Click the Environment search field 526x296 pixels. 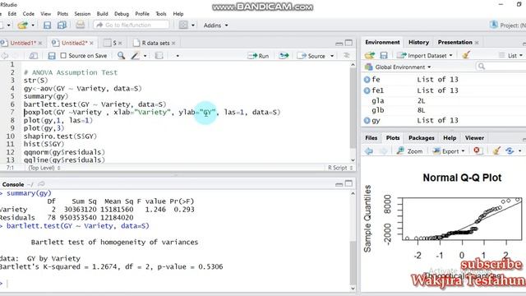501,67
